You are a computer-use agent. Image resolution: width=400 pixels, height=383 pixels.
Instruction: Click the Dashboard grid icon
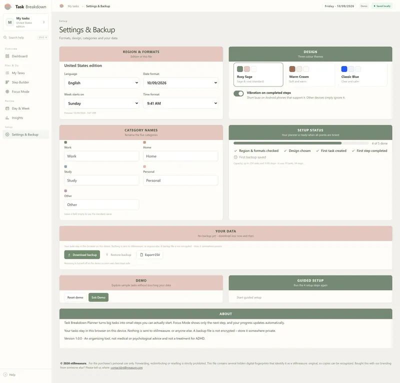pos(7,56)
